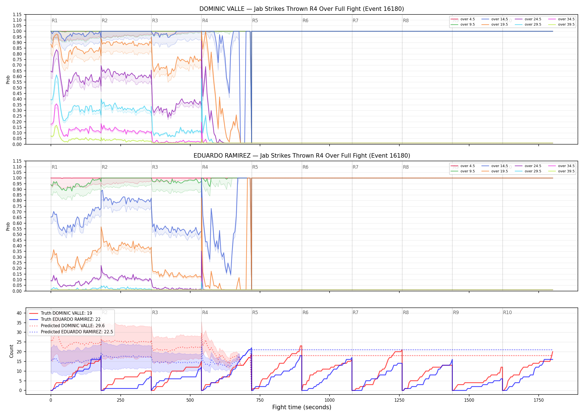Click R1 marker in Eduardo Ramirez chart
The height and width of the screenshot is (417, 584).
pyautogui.click(x=55, y=167)
